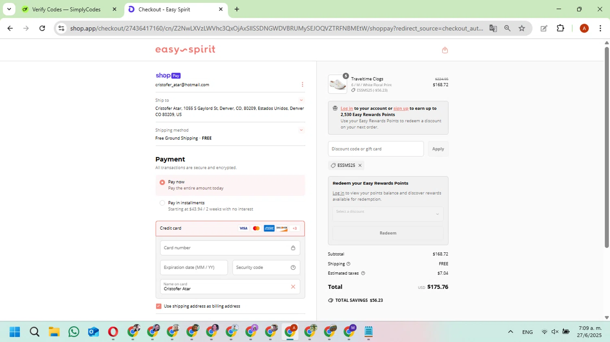Click the security code help icon
Viewport: 610px width, 342px height.
[x=293, y=267]
